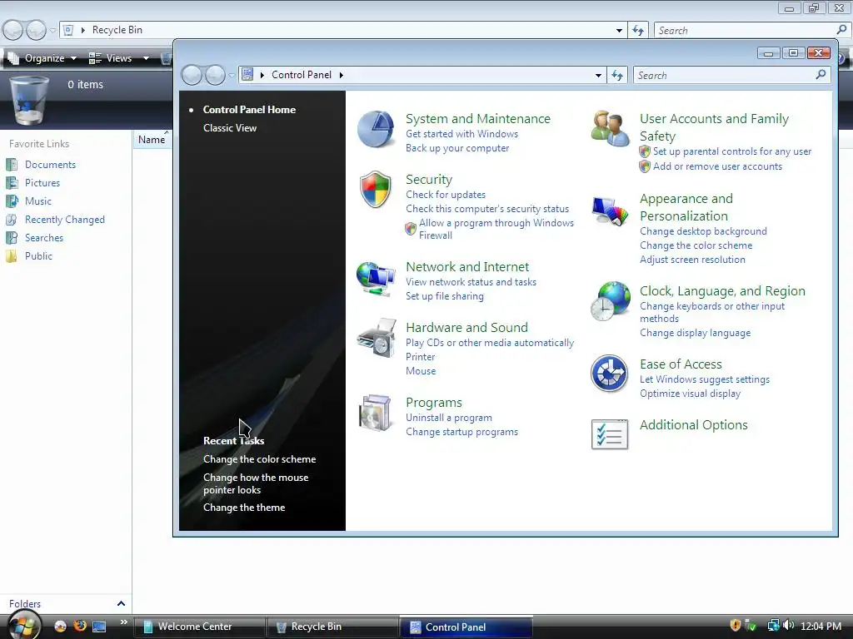
Task: Click Change display language link
Action: coord(696,333)
